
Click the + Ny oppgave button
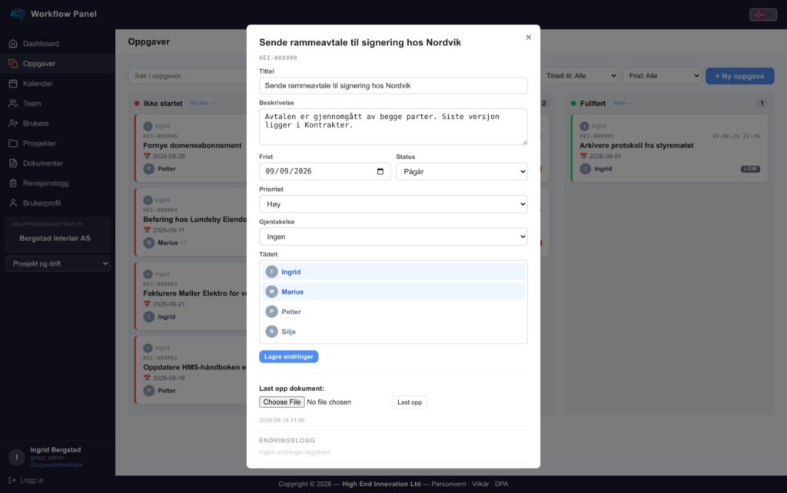click(x=739, y=76)
